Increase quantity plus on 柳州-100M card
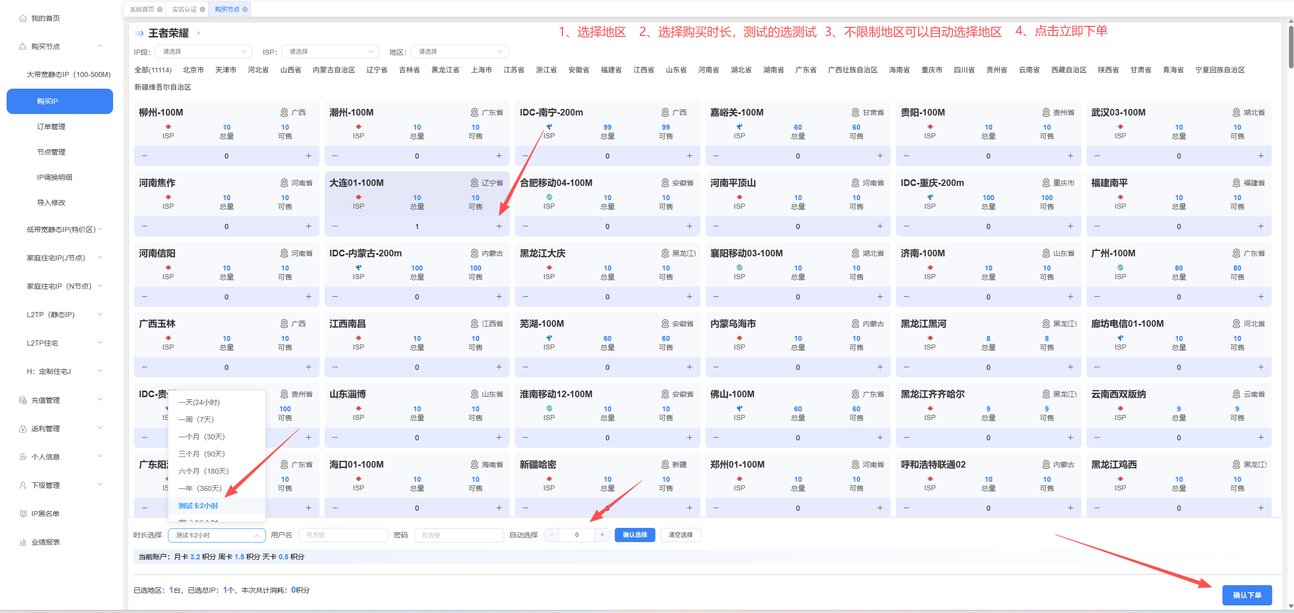Image resolution: width=1294 pixels, height=613 pixels. coord(308,156)
